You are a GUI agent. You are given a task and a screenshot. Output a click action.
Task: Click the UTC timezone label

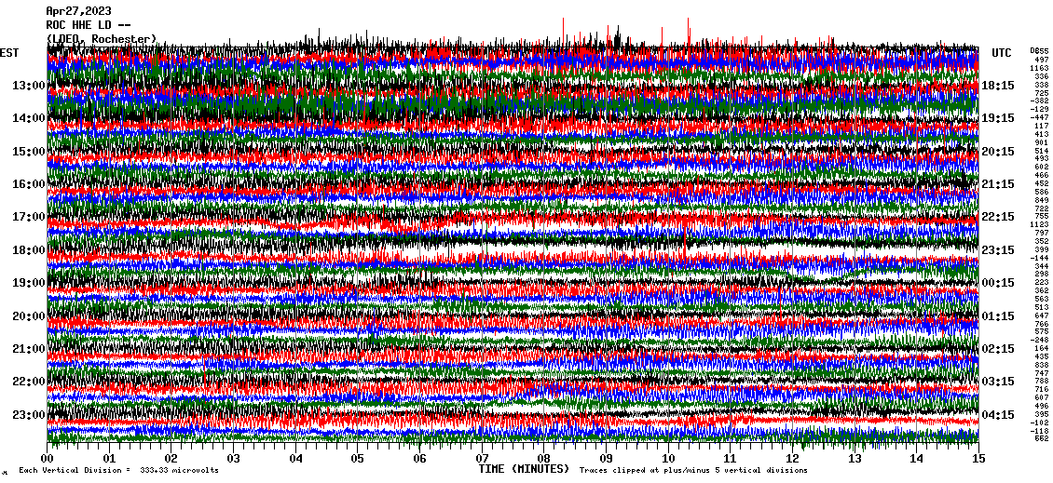point(1002,53)
